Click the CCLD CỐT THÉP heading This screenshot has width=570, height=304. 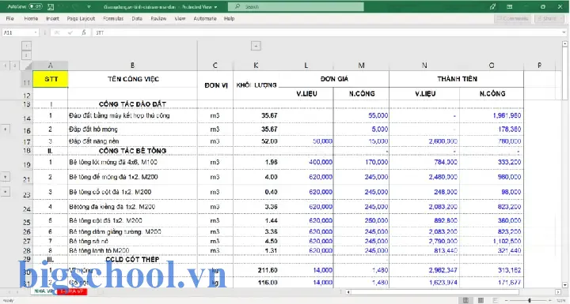coord(133,259)
